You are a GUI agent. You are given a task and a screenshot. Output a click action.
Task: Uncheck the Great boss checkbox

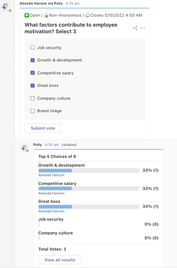[33, 85]
